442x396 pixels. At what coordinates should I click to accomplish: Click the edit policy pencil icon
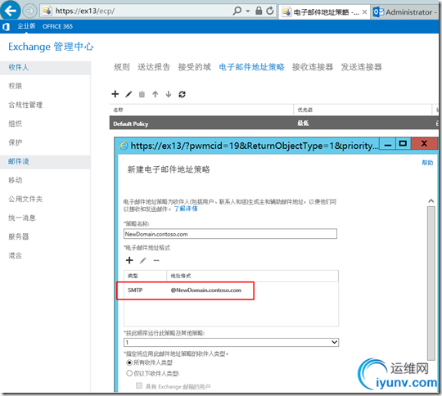(x=129, y=94)
